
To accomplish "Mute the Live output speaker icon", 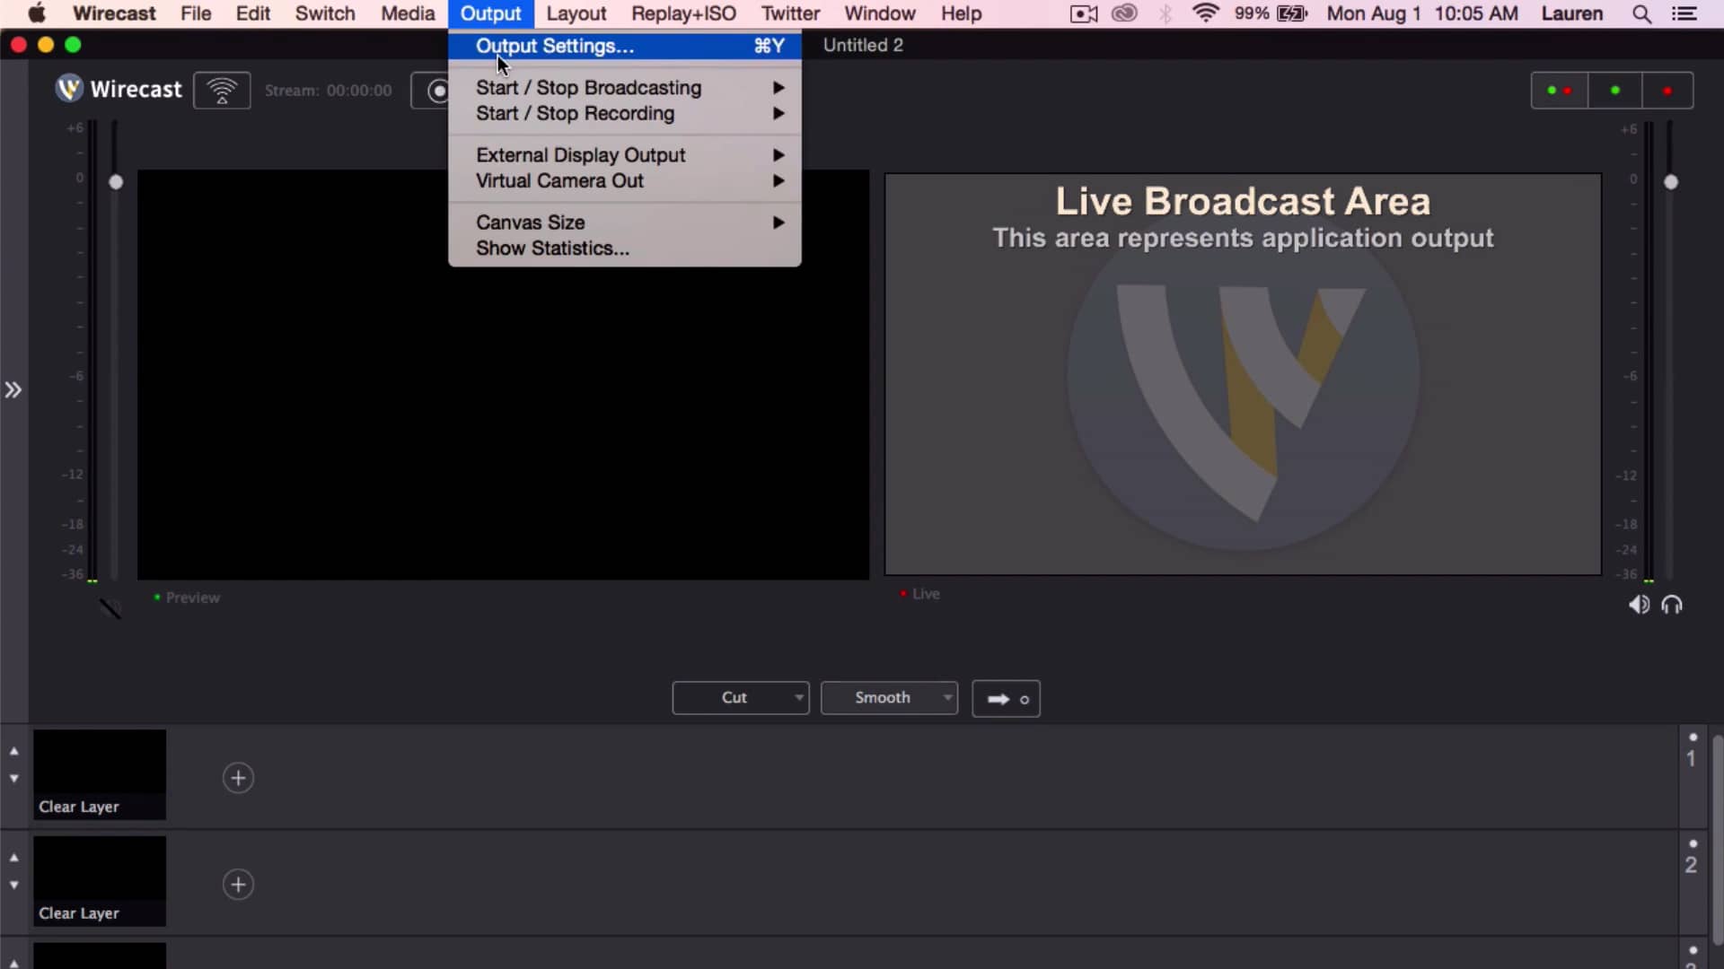I will [1638, 605].
